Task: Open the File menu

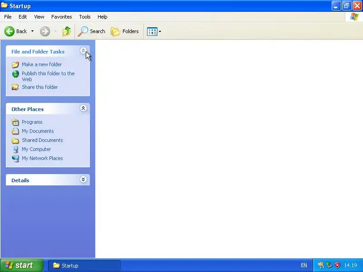Action: tap(8, 17)
